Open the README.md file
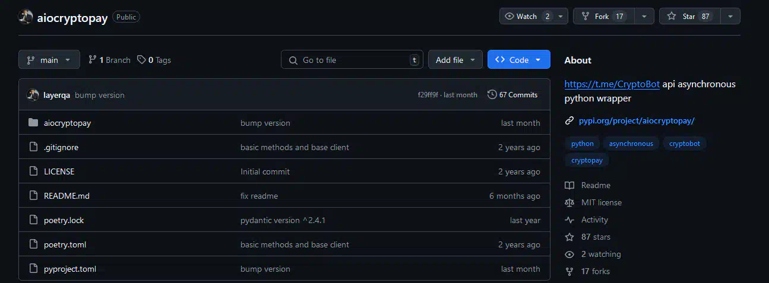Viewport: 769px width, 283px height. 67,196
